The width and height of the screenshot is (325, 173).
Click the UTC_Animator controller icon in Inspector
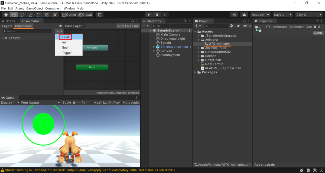click(x=259, y=29)
